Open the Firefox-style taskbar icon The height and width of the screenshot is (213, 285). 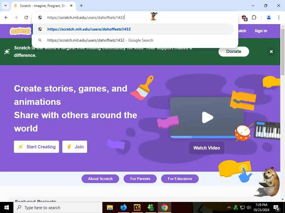(123, 207)
